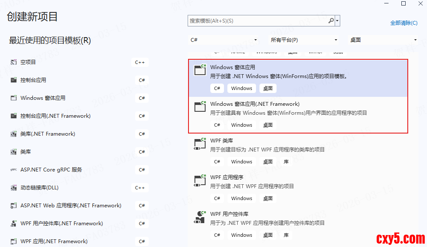The image size is (427, 247).
Task: Click Windows 窗体应用(.NET Framework) list icon
Action: click(x=200, y=107)
